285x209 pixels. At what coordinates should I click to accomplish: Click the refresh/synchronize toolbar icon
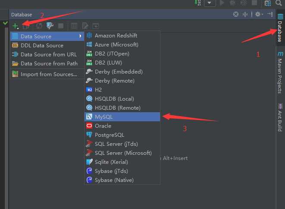point(39,26)
